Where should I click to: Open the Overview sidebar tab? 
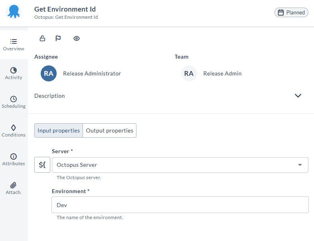pyautogui.click(x=14, y=45)
